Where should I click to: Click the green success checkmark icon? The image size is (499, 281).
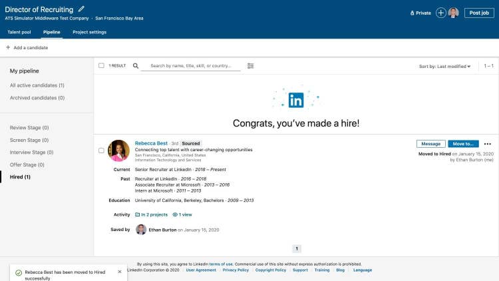19,273
